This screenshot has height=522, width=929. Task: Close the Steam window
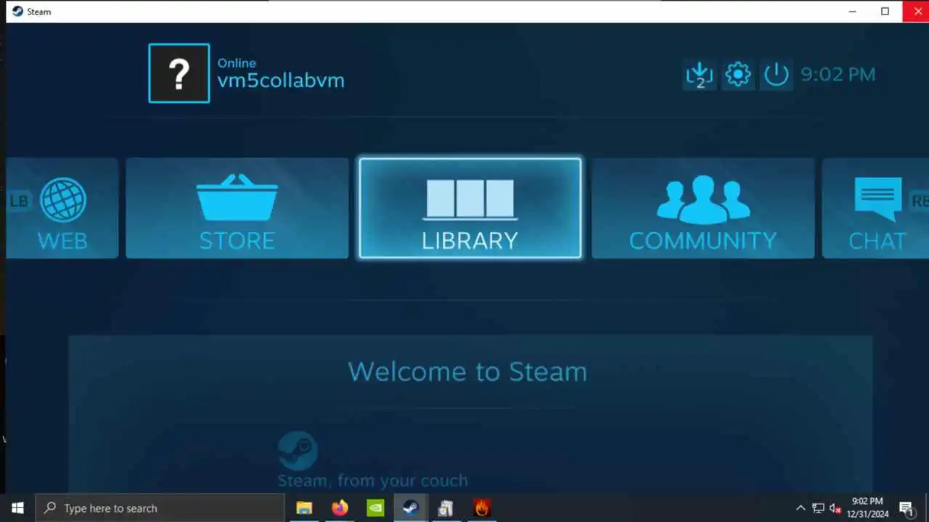pyautogui.click(x=917, y=12)
